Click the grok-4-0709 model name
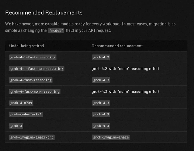The height and width of the screenshot is (151, 194). coord(21,103)
